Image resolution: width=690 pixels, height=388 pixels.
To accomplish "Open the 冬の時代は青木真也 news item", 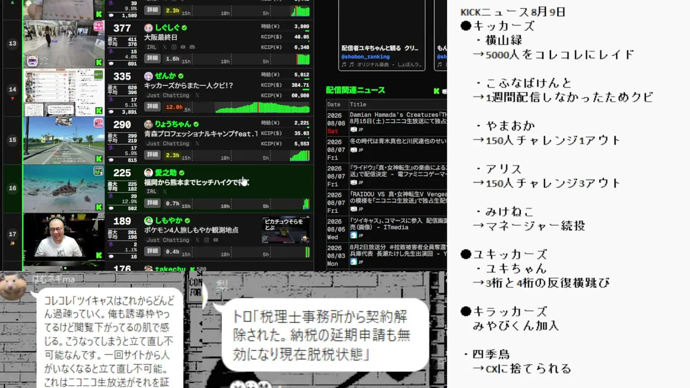I will (x=398, y=142).
